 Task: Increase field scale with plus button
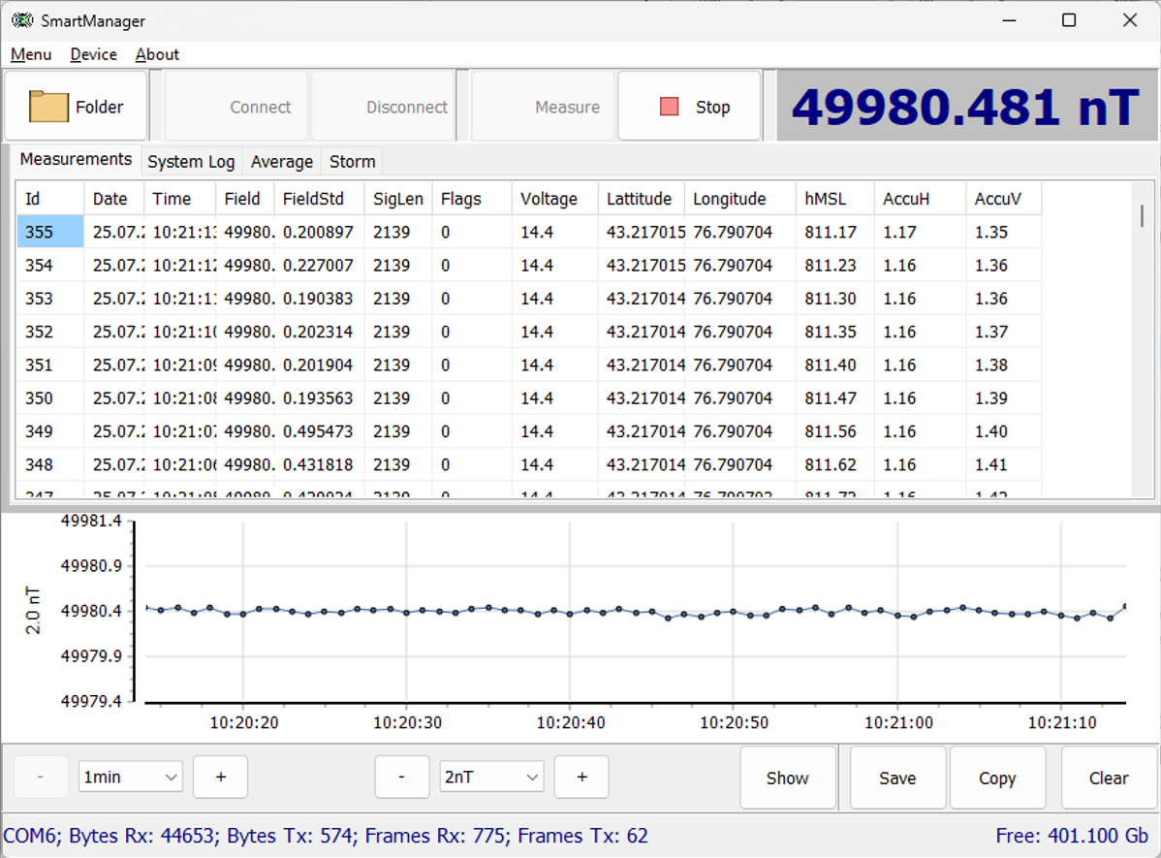[581, 777]
